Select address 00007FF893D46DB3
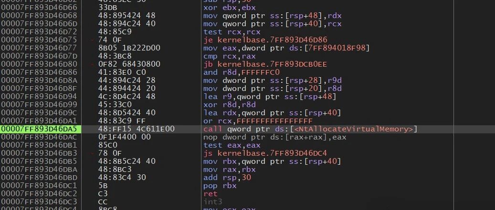This screenshot has height=210, width=495. [39, 153]
